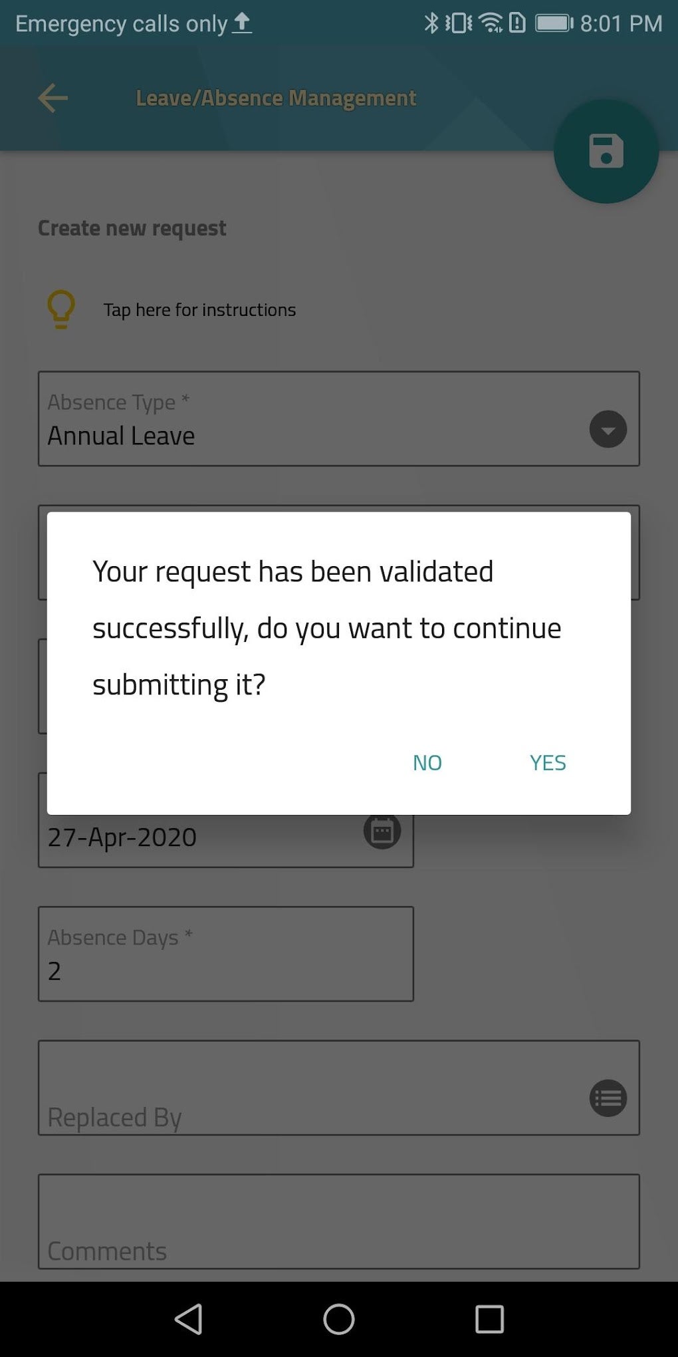Viewport: 678px width, 1357px height.
Task: Tap the Leave/Absence Management title
Action: click(276, 98)
